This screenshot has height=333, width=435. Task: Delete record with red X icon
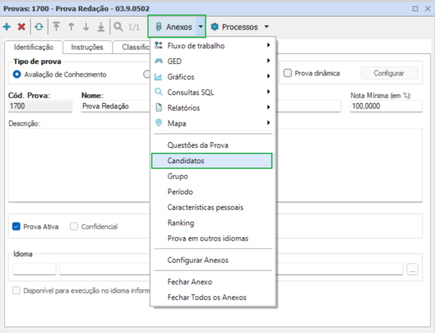coord(21,27)
